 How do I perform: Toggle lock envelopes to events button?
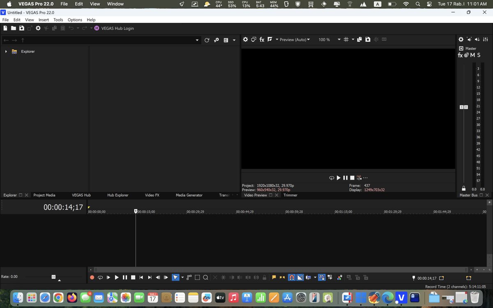pos(322,278)
